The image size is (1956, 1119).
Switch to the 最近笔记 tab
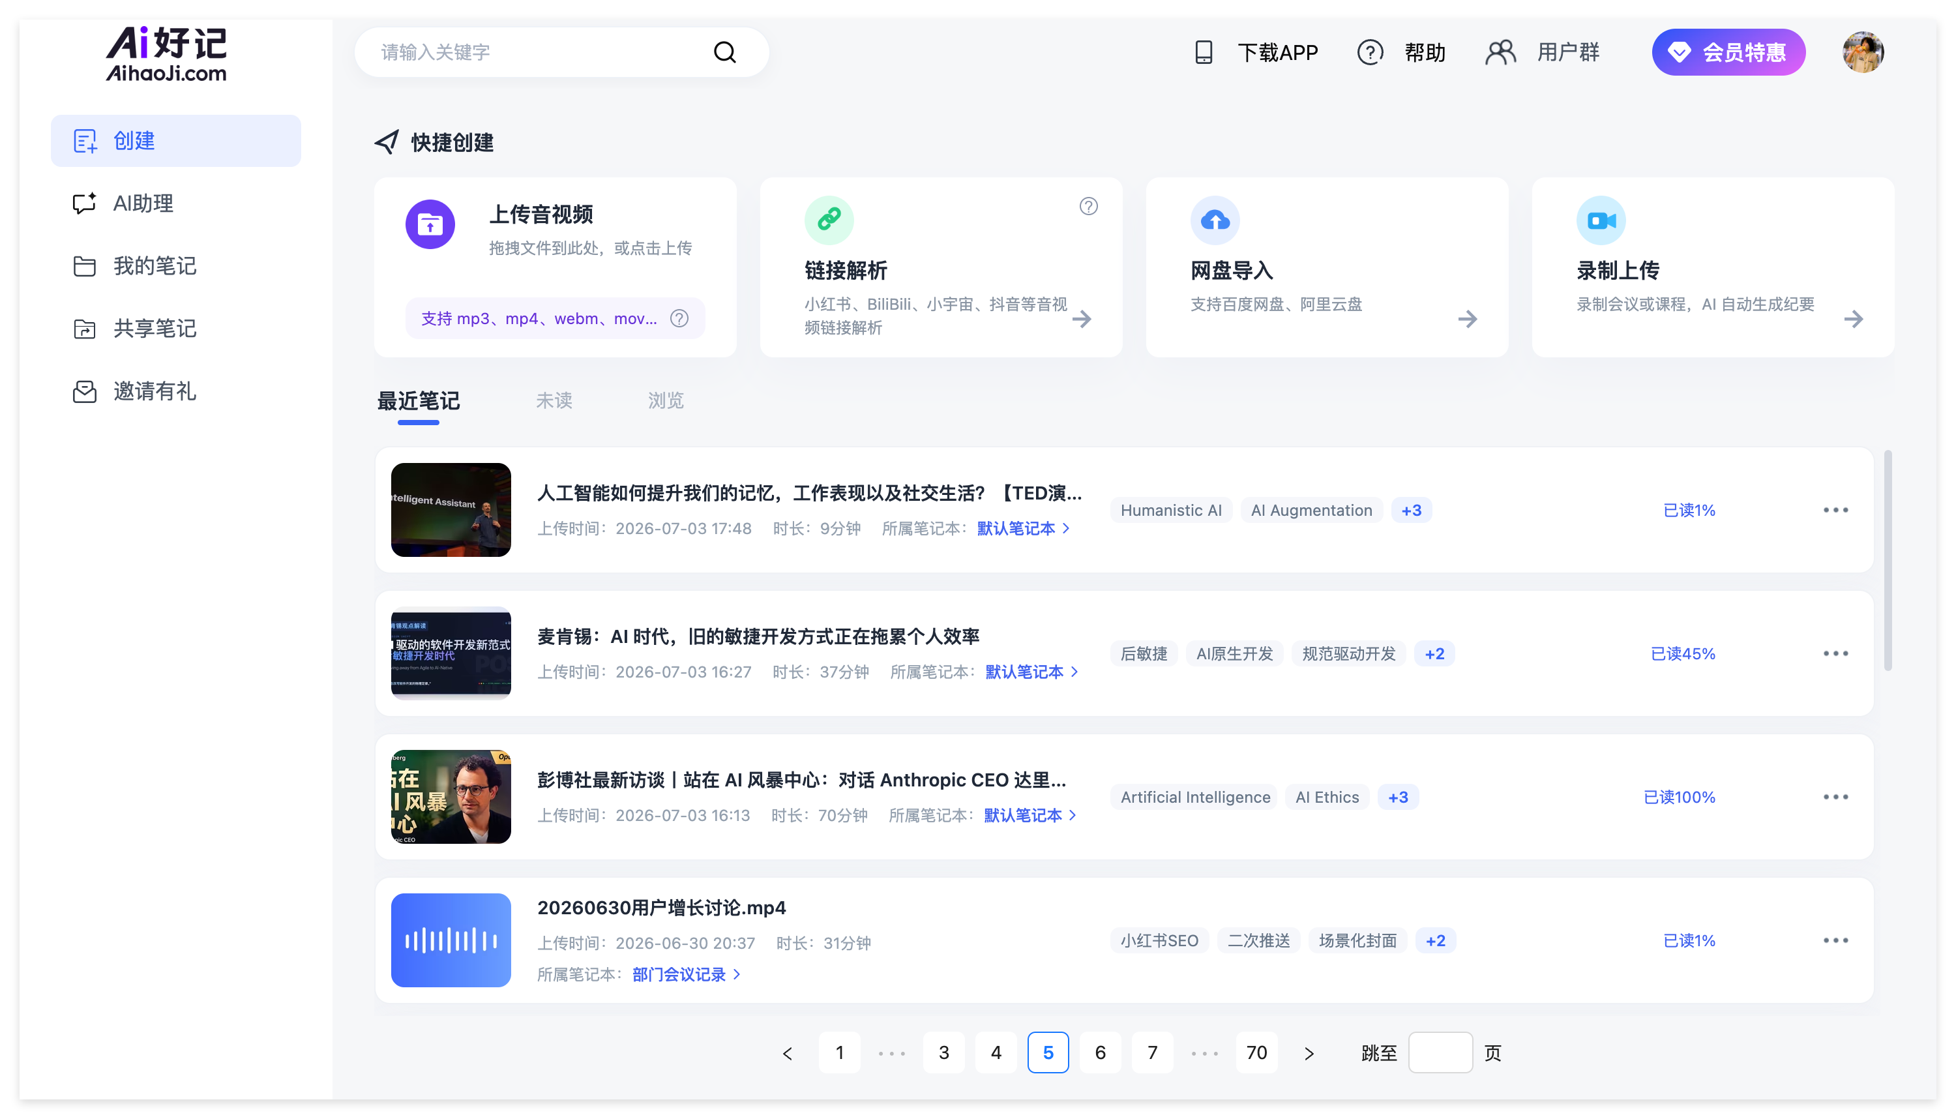pos(418,400)
